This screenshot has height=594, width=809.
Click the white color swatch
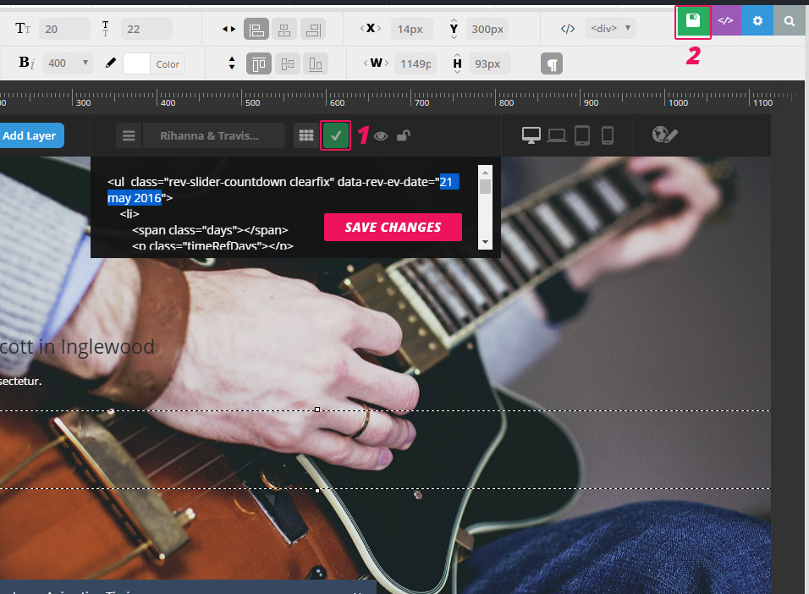(137, 63)
